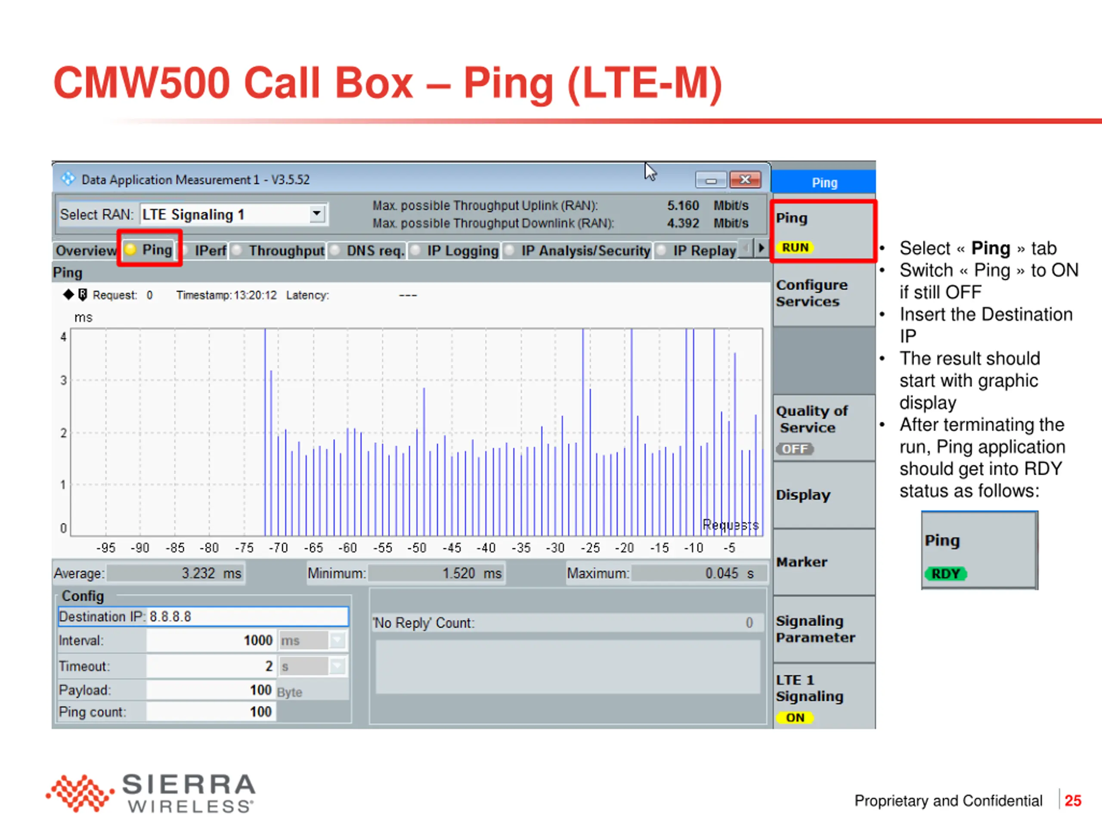This screenshot has width=1102, height=827.
Task: Click the Maximum value 0.045 s
Action: point(700,573)
